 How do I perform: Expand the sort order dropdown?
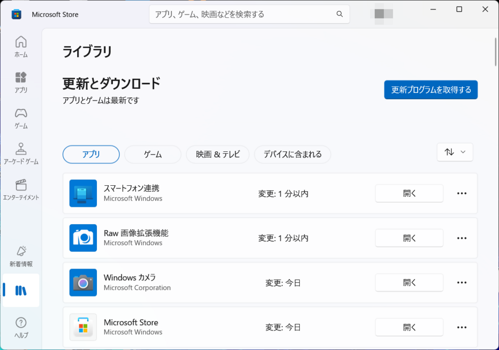tap(455, 152)
